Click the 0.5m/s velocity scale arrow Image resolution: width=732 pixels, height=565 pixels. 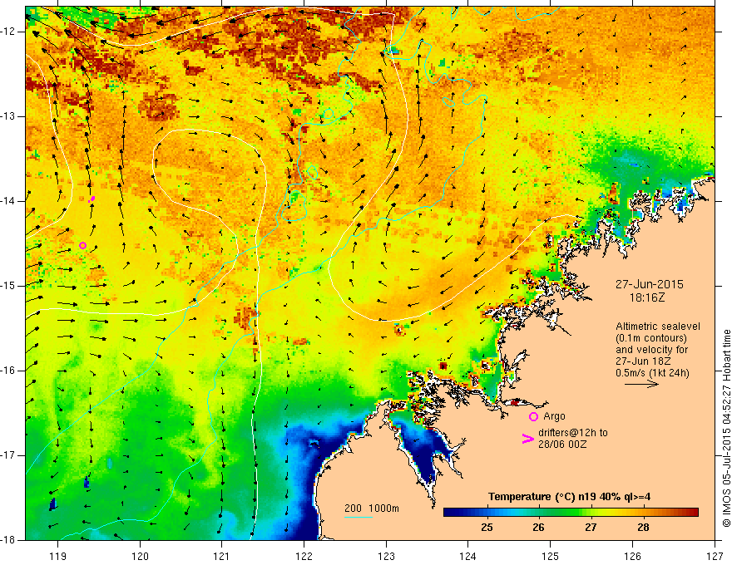click(641, 384)
